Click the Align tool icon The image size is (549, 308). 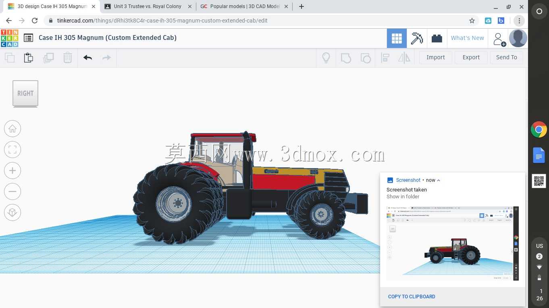tap(385, 58)
